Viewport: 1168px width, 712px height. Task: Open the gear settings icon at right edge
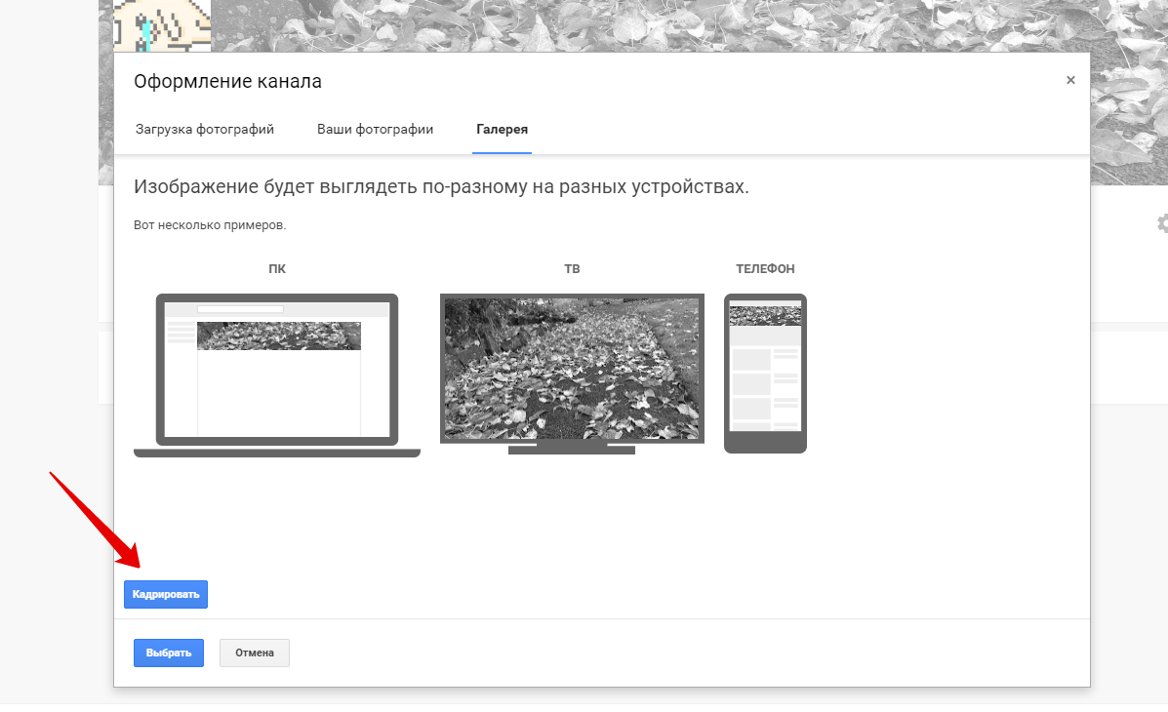click(1161, 223)
